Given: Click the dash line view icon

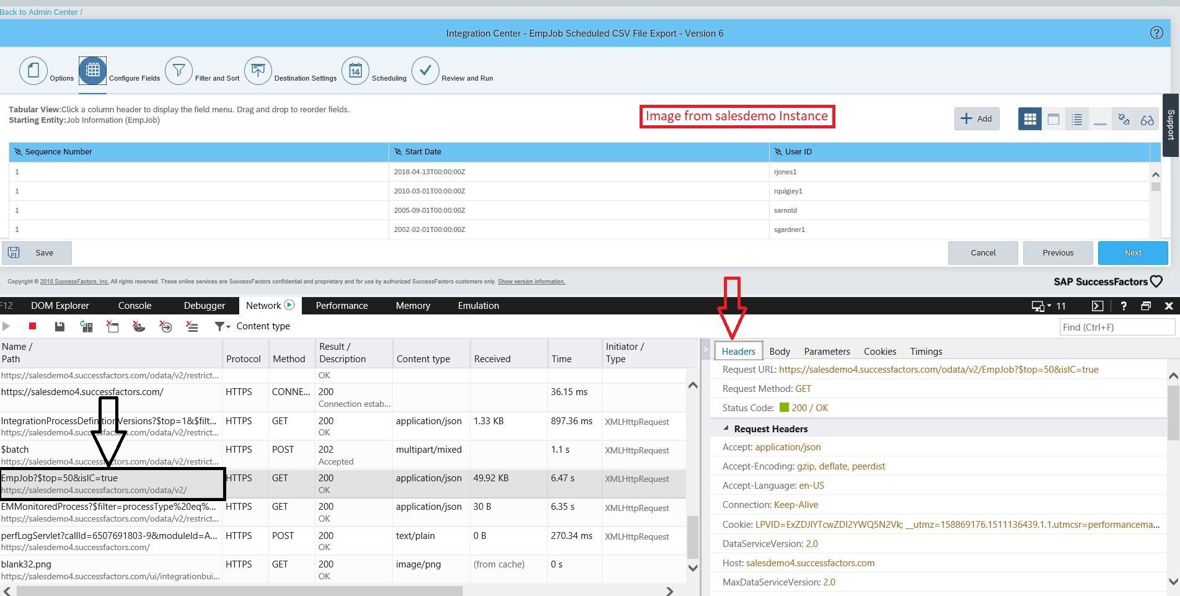Looking at the screenshot, I should [1100, 119].
